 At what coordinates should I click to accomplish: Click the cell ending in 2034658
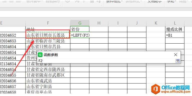[13, 92]
